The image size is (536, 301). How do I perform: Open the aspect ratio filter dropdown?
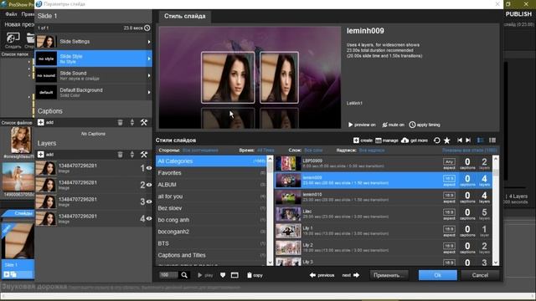click(x=200, y=150)
